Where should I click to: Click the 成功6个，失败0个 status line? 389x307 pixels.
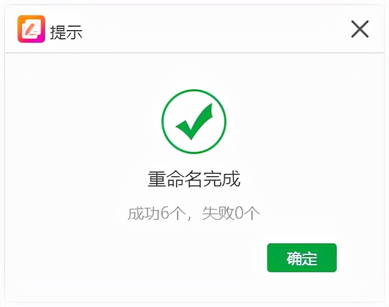(194, 213)
